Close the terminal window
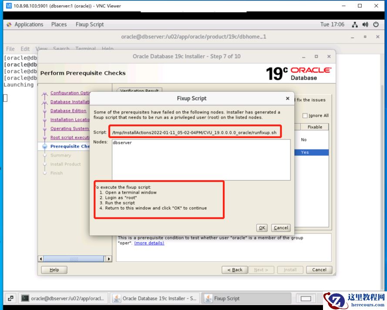387x310 pixels. point(377,37)
